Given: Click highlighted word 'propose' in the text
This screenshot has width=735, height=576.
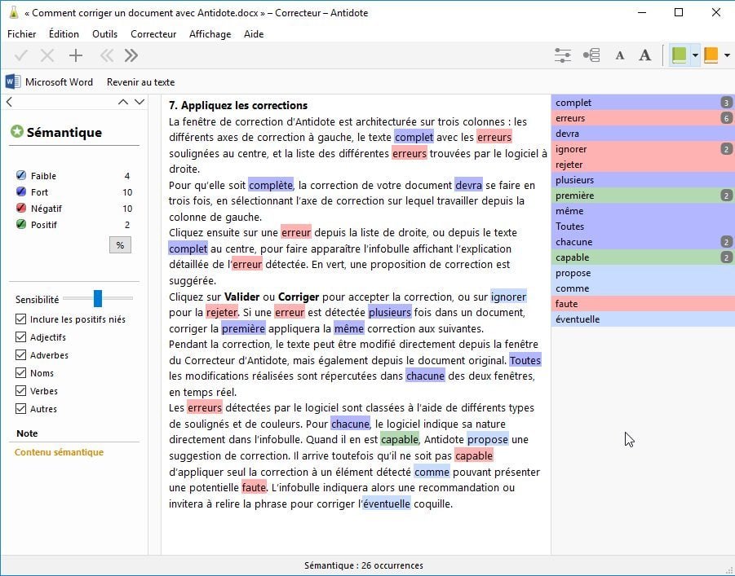Looking at the screenshot, I should (x=488, y=440).
